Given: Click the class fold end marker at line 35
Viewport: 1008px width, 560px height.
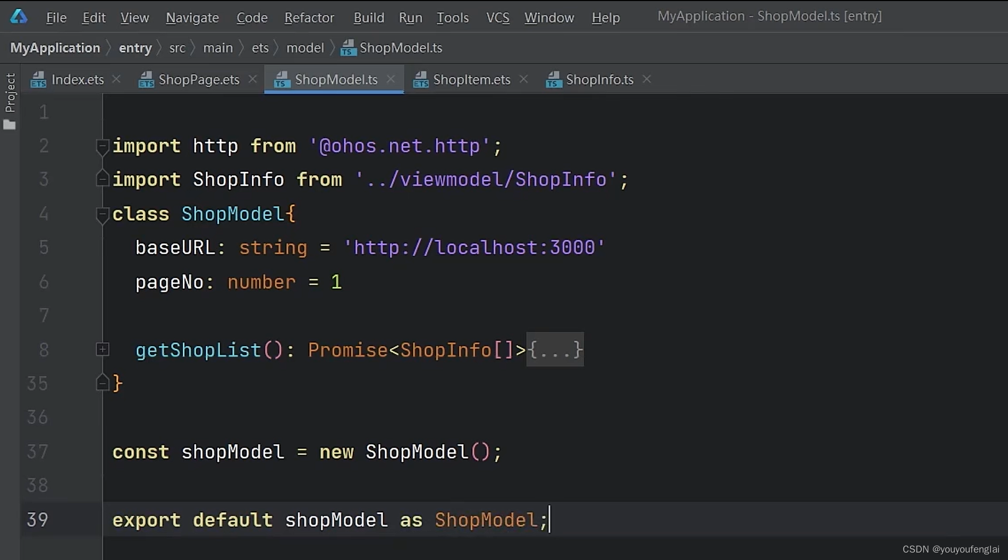Looking at the screenshot, I should pos(103,382).
